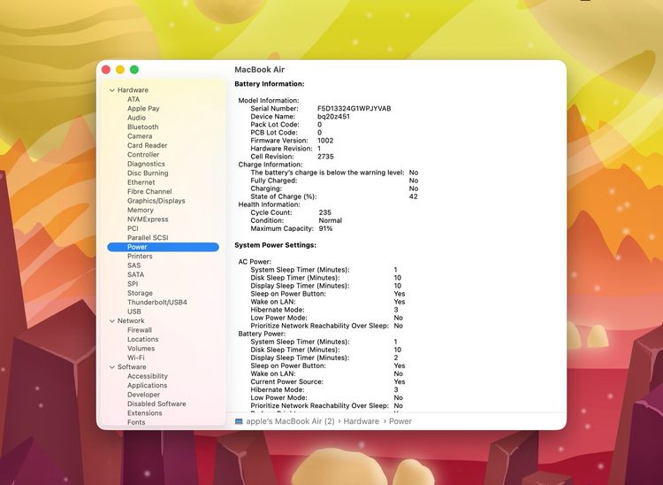
Task: Collapse the Network section chevron
Action: (x=112, y=321)
